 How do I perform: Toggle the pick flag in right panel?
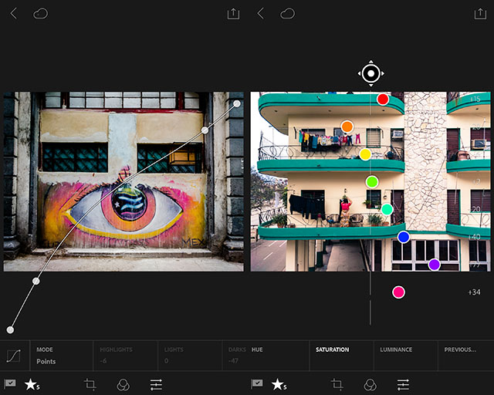click(257, 383)
